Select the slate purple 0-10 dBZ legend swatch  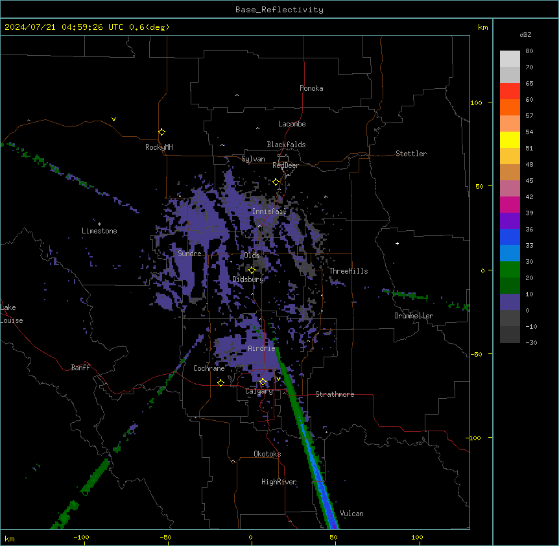(510, 302)
